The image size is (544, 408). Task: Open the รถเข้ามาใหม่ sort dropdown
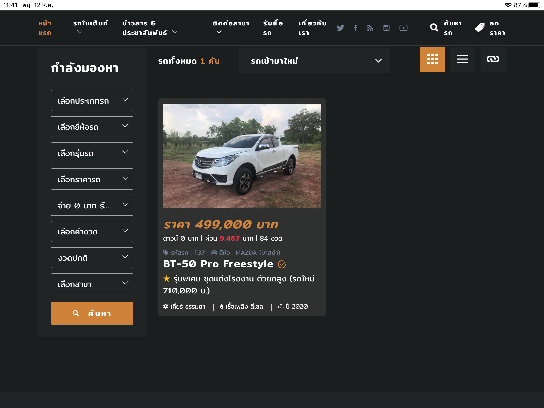pyautogui.click(x=314, y=61)
